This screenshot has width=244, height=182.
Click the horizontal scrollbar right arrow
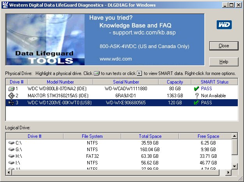click(x=228, y=172)
